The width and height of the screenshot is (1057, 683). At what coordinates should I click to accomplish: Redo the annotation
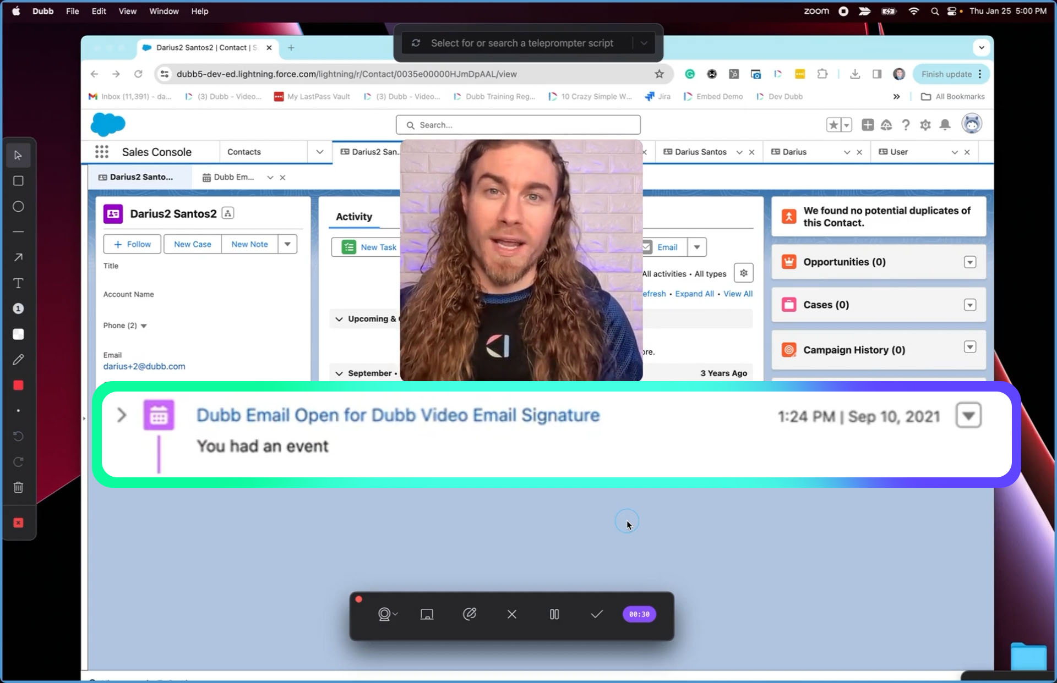click(18, 462)
